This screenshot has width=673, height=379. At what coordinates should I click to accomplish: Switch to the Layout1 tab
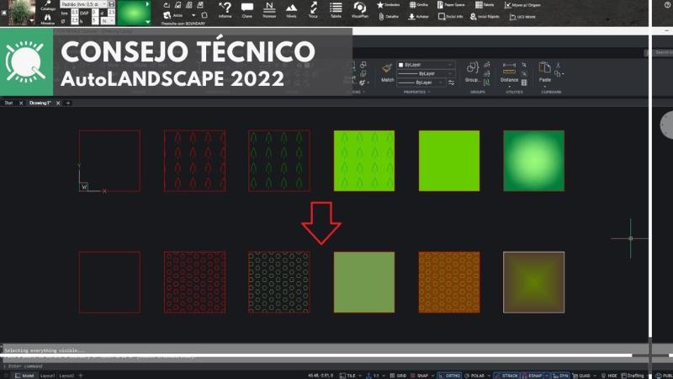click(x=47, y=376)
